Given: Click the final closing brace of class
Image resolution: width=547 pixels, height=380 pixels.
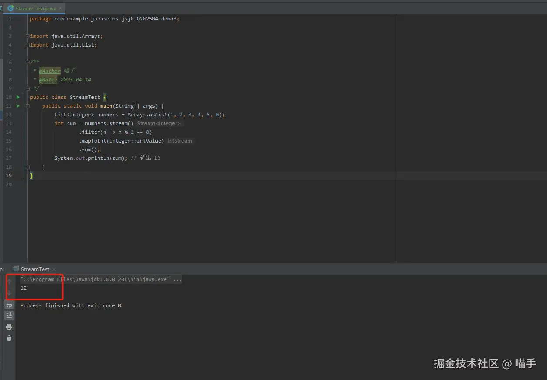Looking at the screenshot, I should pos(31,176).
